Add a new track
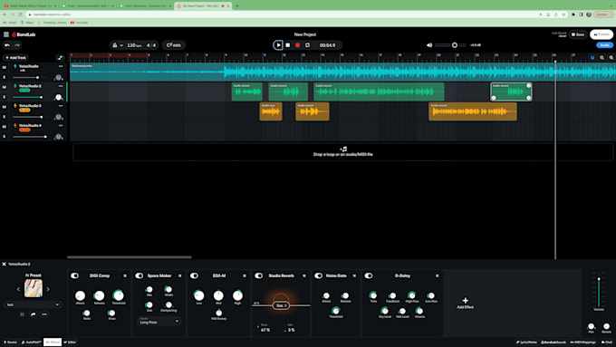Viewport: 616px width, 347px height. click(x=15, y=58)
